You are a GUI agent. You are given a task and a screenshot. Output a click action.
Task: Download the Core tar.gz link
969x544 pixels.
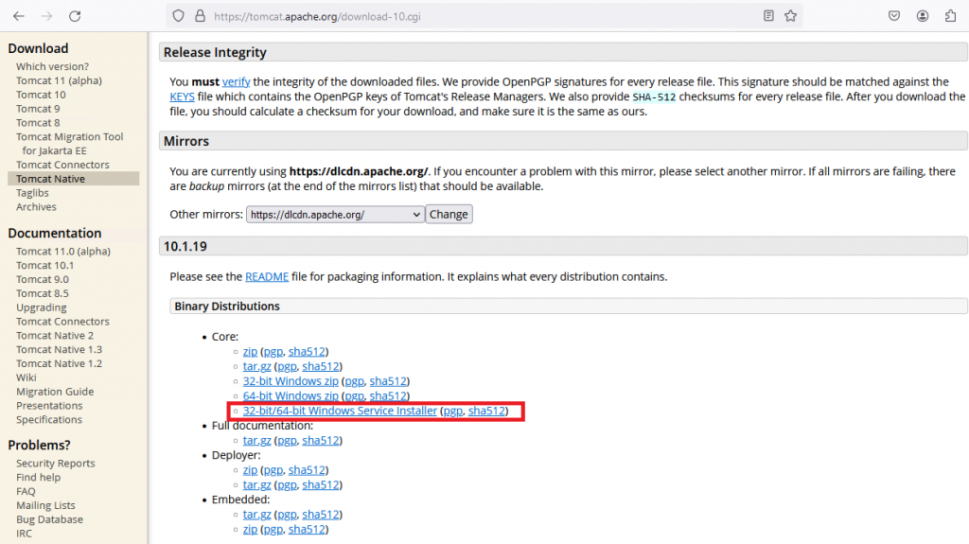click(x=256, y=366)
